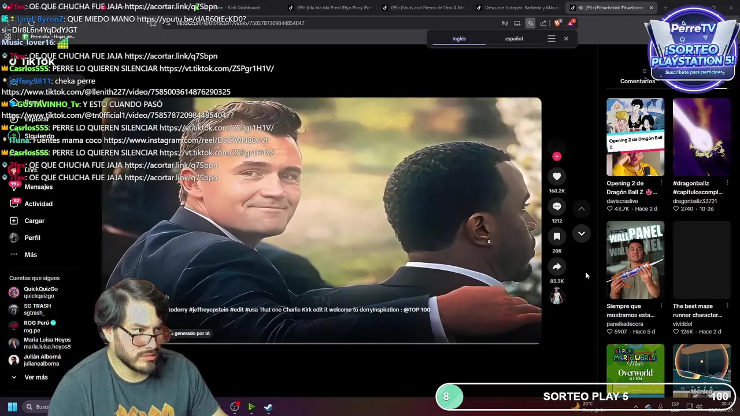Open OBS Studio from the taskbar
The width and height of the screenshot is (740, 416).
click(235, 407)
